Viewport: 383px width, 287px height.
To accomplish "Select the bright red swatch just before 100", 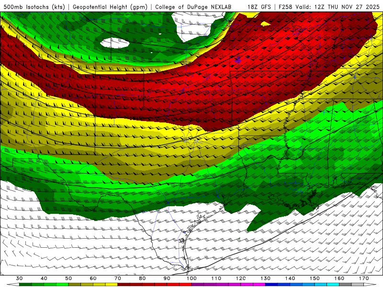I will [x=185, y=285].
